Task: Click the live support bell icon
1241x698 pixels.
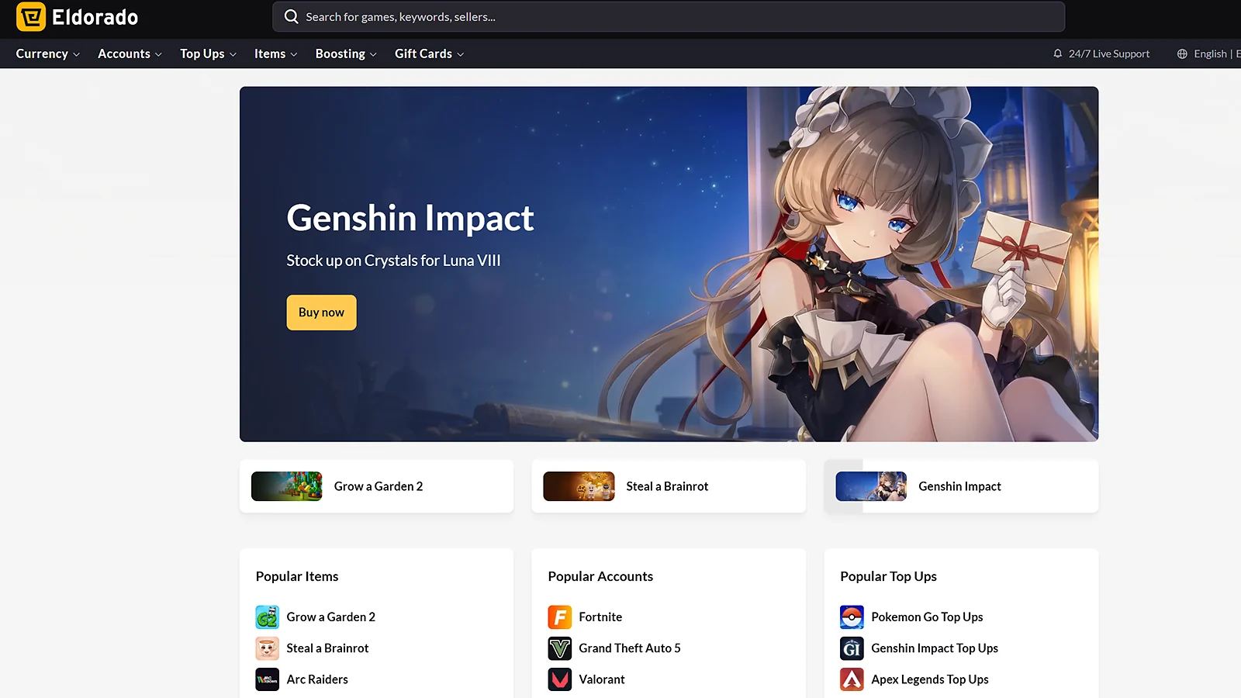Action: tap(1057, 54)
